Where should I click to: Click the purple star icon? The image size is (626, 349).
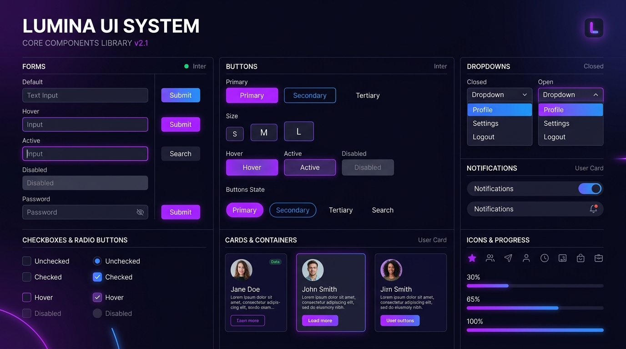pyautogui.click(x=472, y=258)
